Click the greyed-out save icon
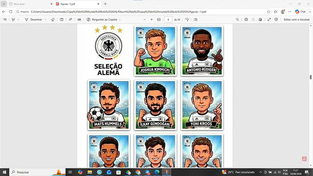This screenshot has height=176, width=313. (253, 20)
